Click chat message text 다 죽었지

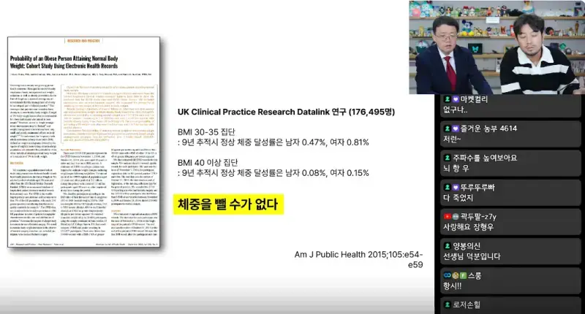coord(458,197)
